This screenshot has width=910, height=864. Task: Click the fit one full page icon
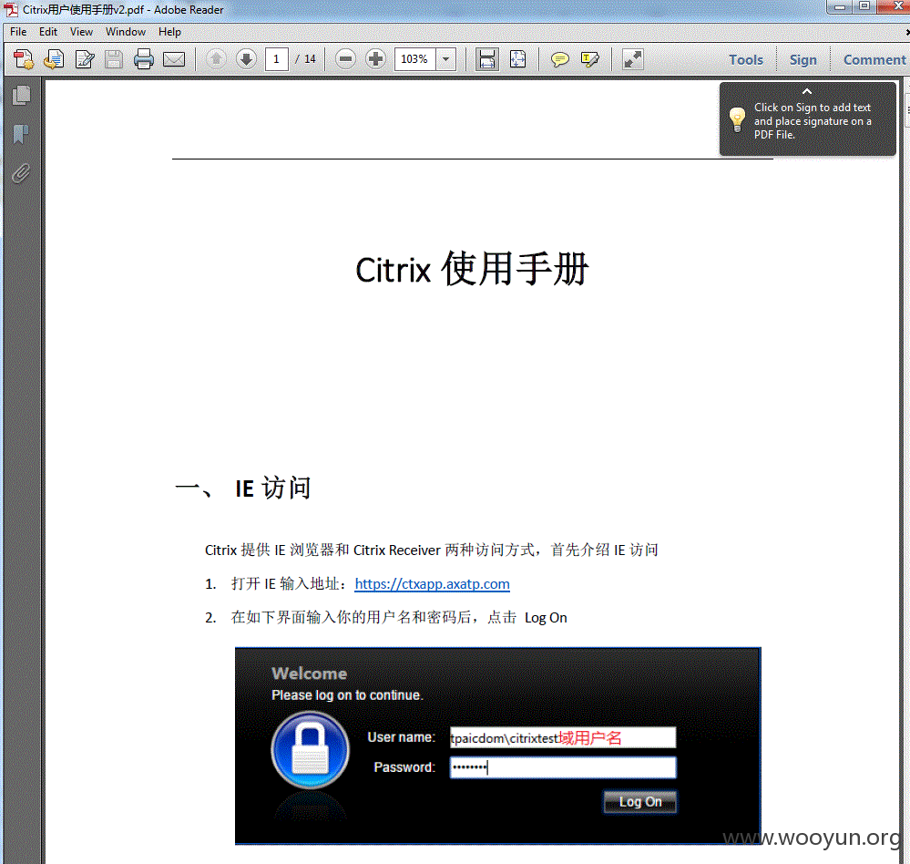pos(517,59)
